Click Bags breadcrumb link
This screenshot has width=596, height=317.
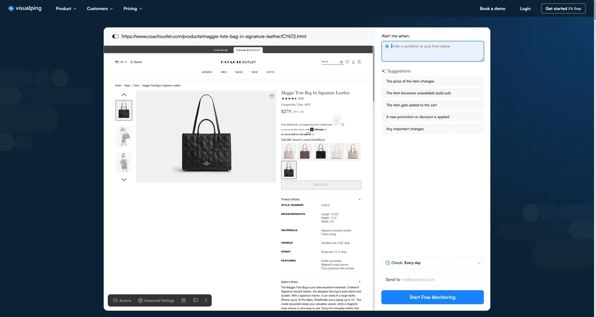(127, 86)
